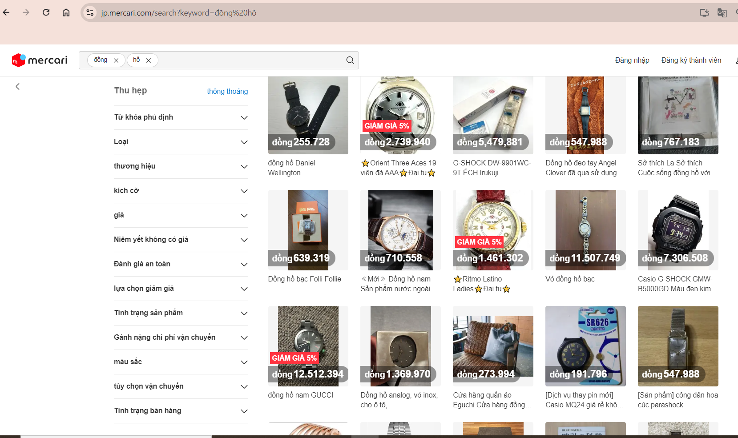The width and height of the screenshot is (738, 438).
Task: Open Đăng ký thành viên sign-up link
Action: [691, 60]
